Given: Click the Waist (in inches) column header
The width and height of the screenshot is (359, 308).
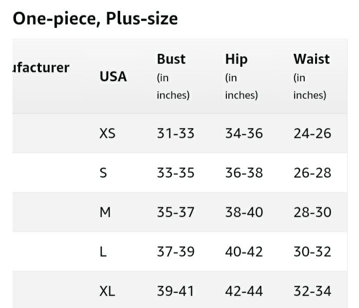Looking at the screenshot, I should point(312,76).
